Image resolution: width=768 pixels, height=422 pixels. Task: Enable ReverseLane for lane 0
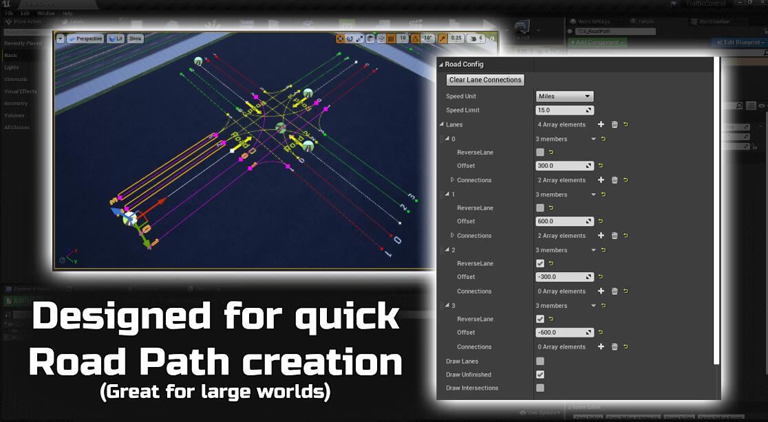pyautogui.click(x=540, y=152)
